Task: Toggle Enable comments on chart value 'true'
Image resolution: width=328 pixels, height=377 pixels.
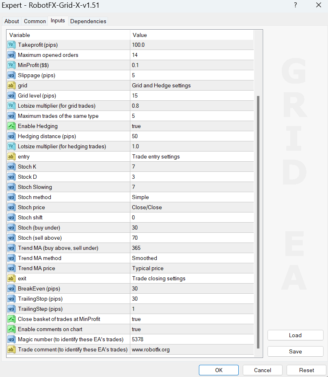Action: coord(192,329)
